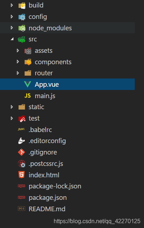The image size is (144, 228).
Task: Open the package-lock.json file
Action: [55, 186]
